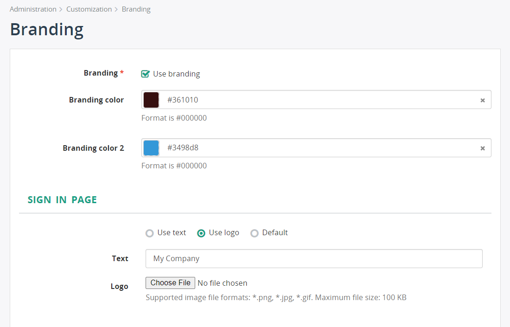
Task: Click the Branding page title
Action: coord(47,30)
